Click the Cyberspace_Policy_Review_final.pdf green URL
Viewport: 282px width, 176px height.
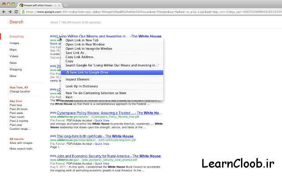(x=95, y=117)
